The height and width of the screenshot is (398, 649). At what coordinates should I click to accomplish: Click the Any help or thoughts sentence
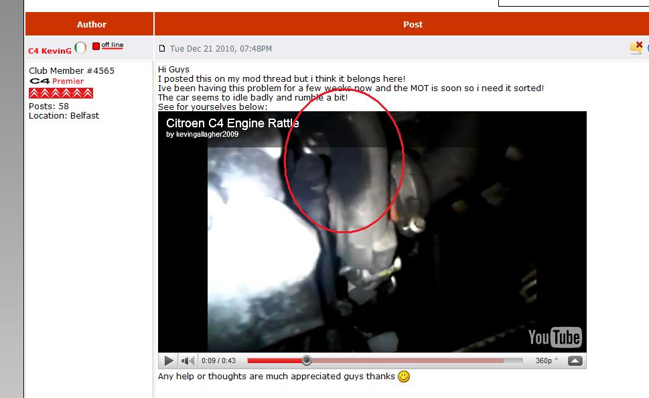(x=276, y=376)
